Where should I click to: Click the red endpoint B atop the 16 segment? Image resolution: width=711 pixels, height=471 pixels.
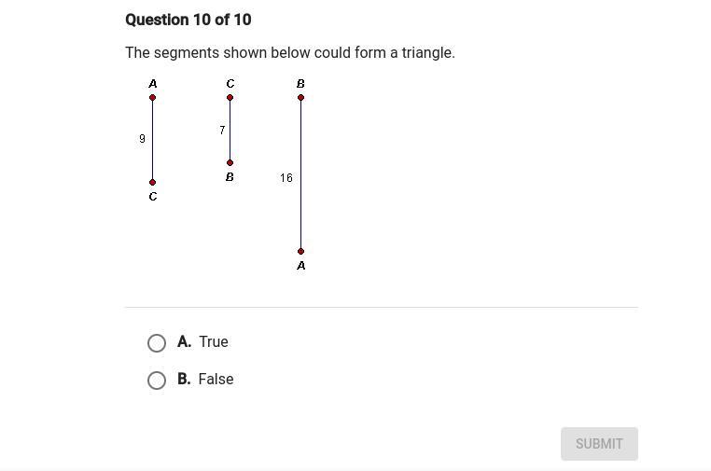(x=300, y=98)
